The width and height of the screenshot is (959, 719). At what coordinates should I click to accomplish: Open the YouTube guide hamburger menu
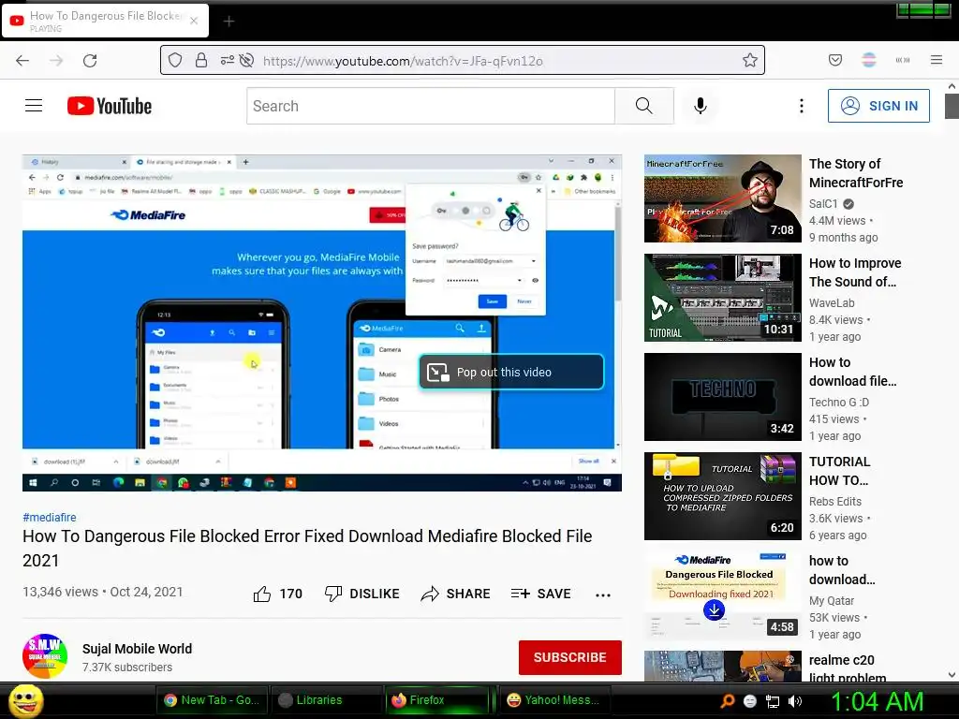34,106
